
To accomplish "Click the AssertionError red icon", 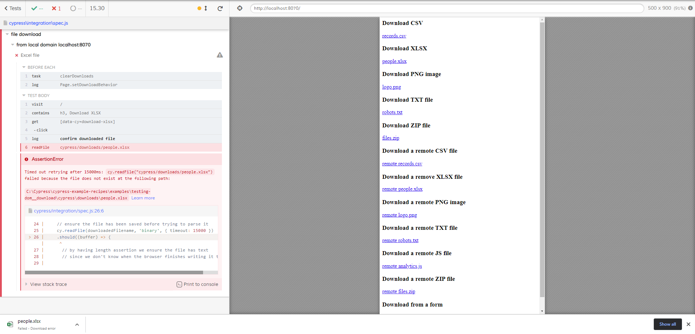I will 26,159.
